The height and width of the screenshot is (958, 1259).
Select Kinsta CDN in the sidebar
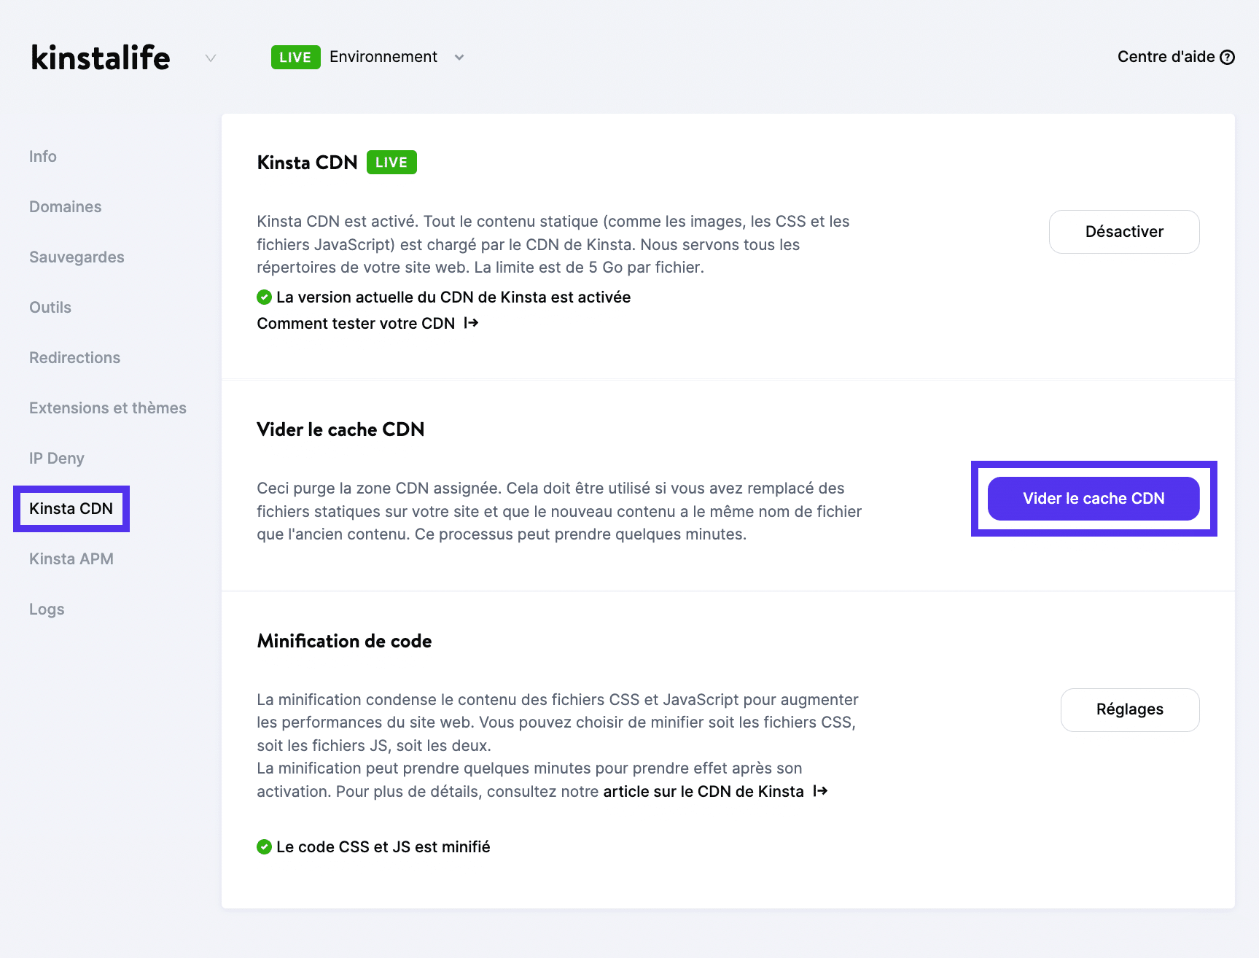71,508
